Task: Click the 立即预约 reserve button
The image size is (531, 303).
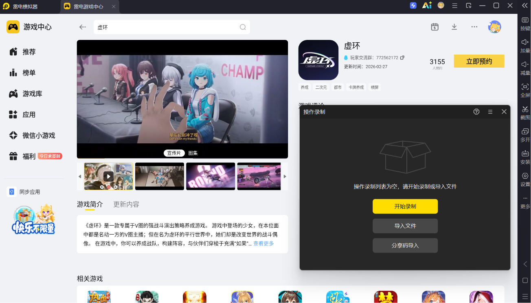Action: (479, 61)
